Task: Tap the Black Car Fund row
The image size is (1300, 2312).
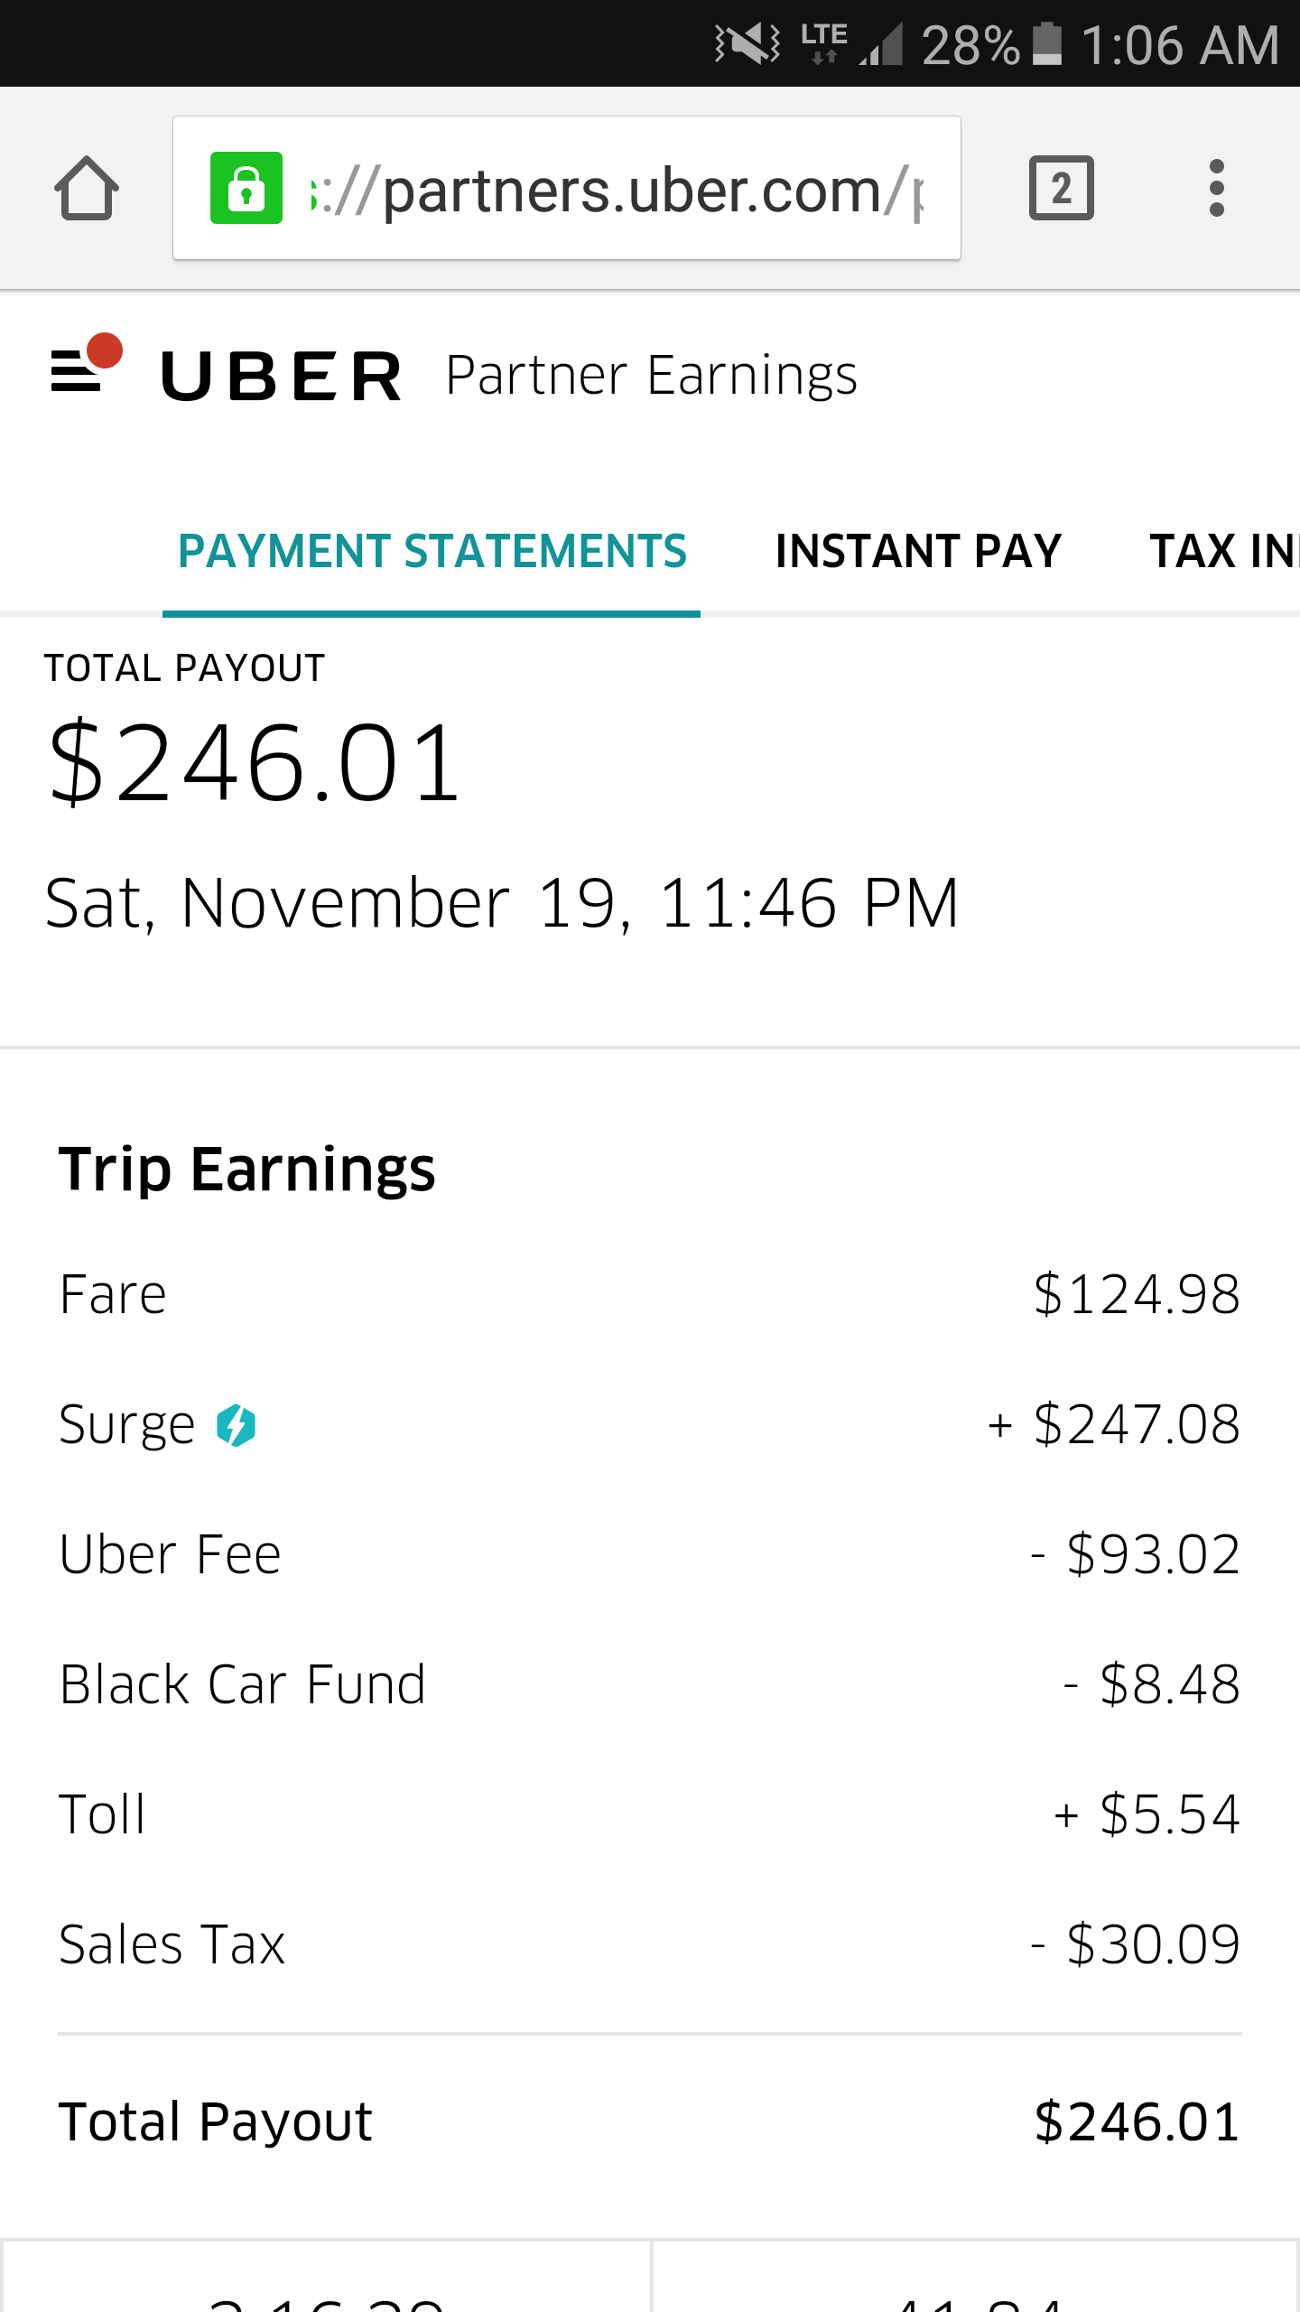Action: click(650, 1684)
